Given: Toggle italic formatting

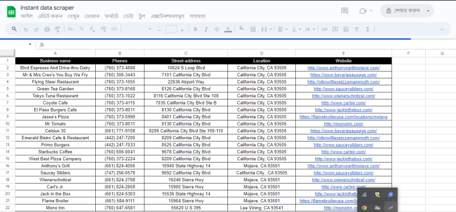Looking at the screenshot, I should (x=206, y=30).
